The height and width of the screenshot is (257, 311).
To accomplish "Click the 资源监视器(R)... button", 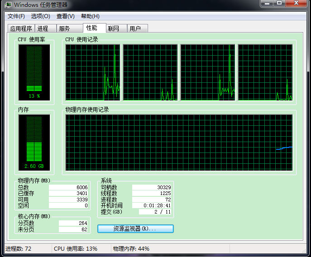I will (135, 228).
